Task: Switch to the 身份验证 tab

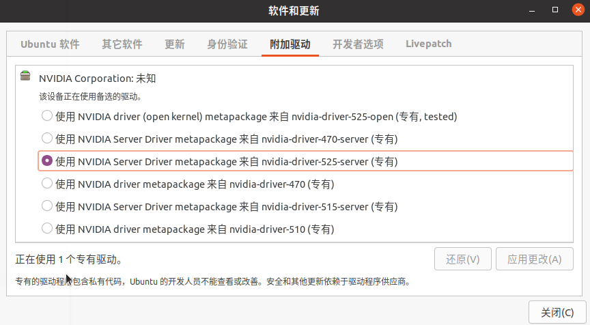Action: tap(227, 44)
